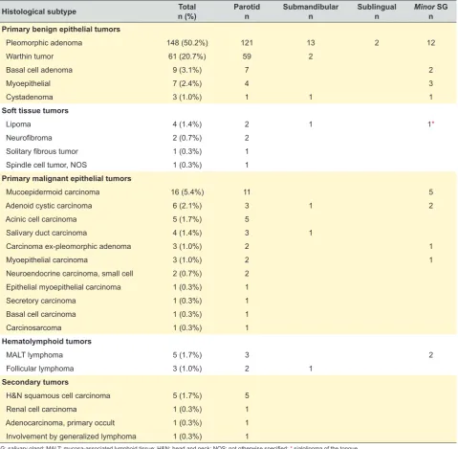
Task: Click Mucoepidermoid carcinoma minor SG value '5'
Action: point(431,192)
